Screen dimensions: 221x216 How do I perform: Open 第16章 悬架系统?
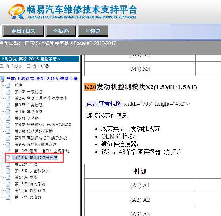tap(30, 190)
